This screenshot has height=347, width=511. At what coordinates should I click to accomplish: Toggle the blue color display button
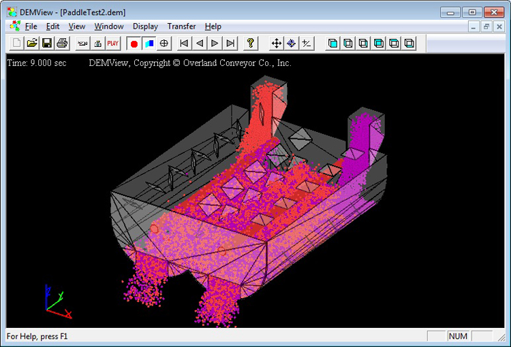(149, 44)
